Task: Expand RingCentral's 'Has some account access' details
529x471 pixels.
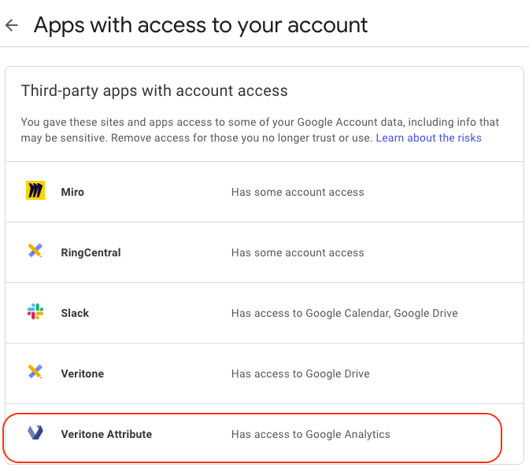Action: point(298,252)
